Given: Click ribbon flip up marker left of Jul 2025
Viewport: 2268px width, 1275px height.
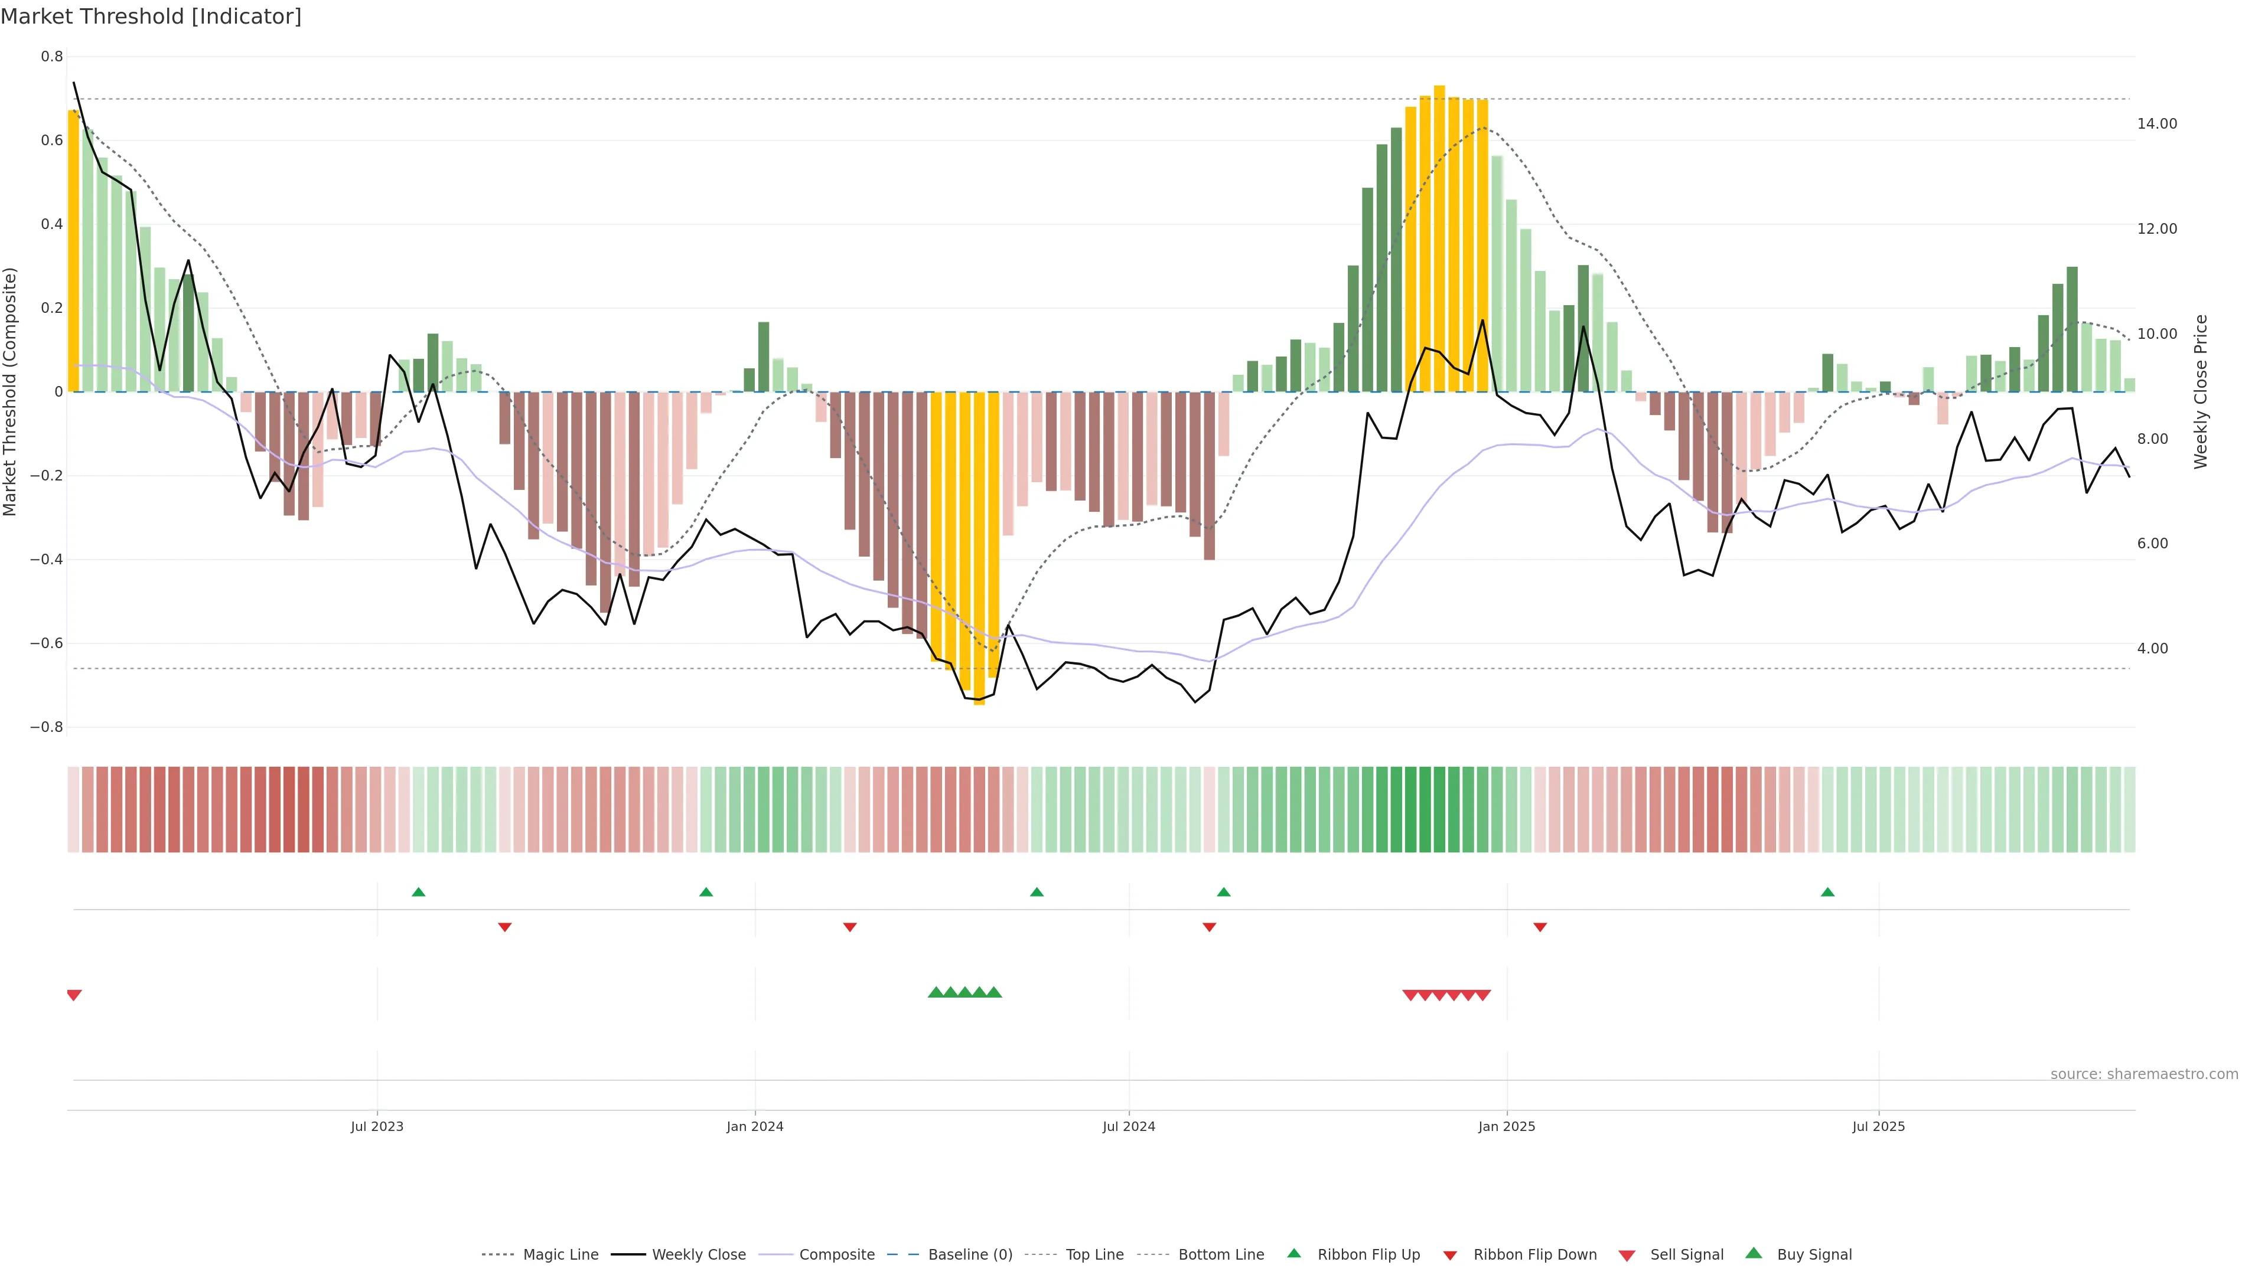Looking at the screenshot, I should 1828,892.
